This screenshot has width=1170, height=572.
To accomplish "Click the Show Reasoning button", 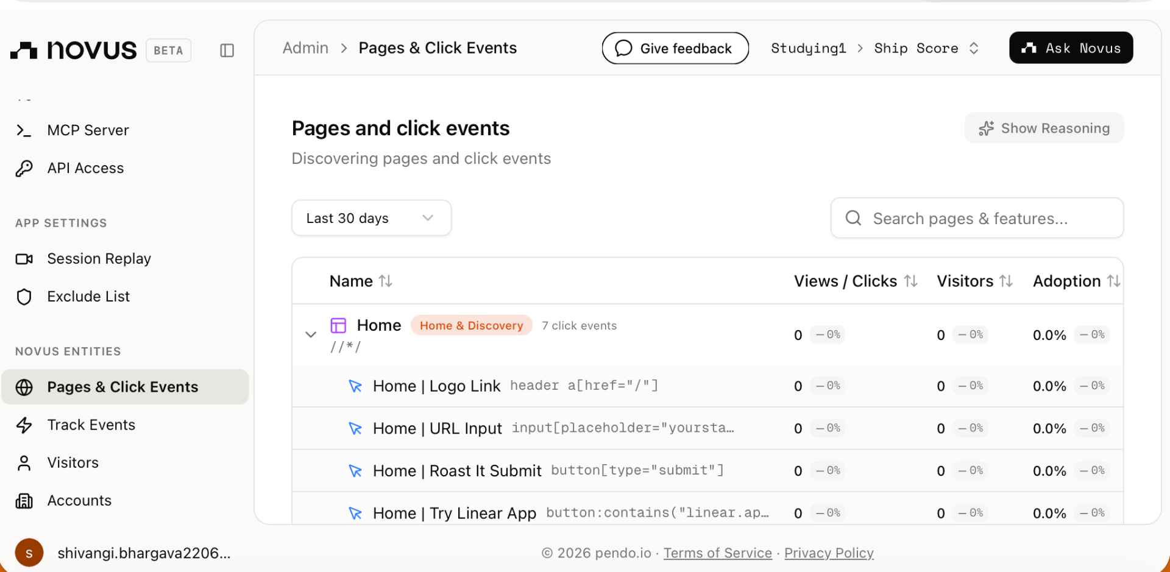I will tap(1044, 129).
